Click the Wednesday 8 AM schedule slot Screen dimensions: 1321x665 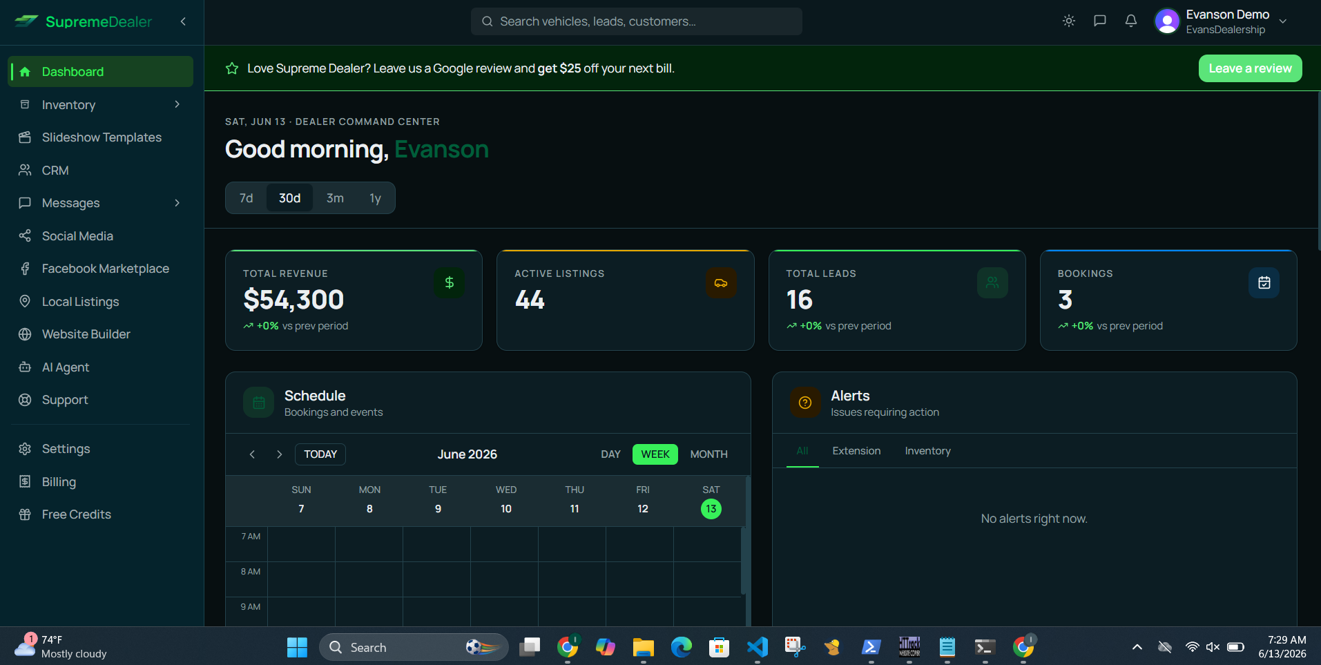pyautogui.click(x=505, y=579)
